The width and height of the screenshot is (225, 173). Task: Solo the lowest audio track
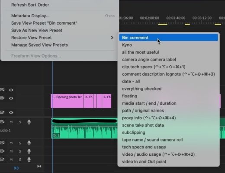[x=20, y=160]
